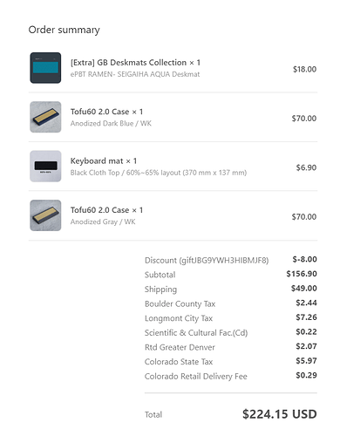Click the Black Cloth Top layout description

point(159,173)
